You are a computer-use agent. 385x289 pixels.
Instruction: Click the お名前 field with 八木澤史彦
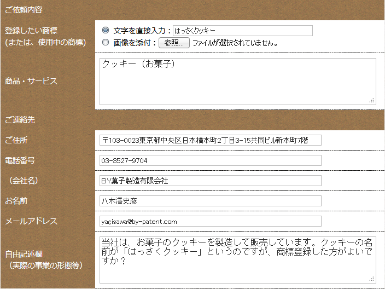point(211,201)
